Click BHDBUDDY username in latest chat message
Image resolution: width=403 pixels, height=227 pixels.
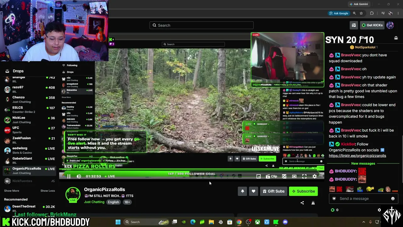(x=346, y=179)
